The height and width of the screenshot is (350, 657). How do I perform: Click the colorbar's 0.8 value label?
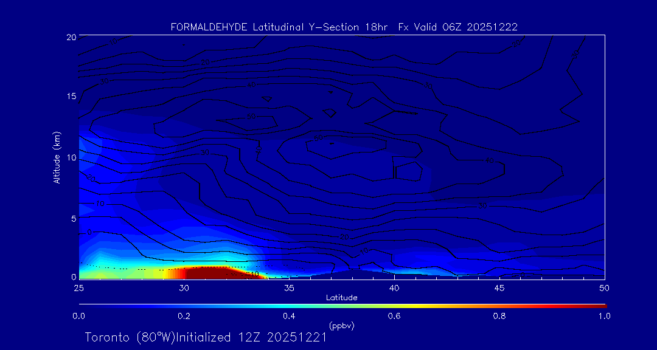point(499,315)
